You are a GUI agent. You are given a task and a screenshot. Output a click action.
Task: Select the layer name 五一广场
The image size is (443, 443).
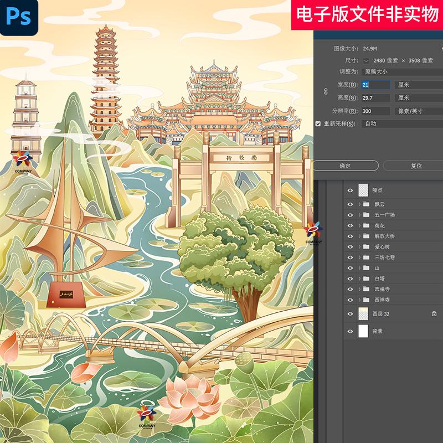[384, 215]
